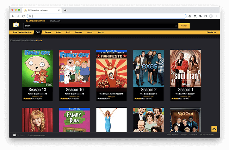Select the Sci-Fi genre filter

pyautogui.click(x=68, y=32)
